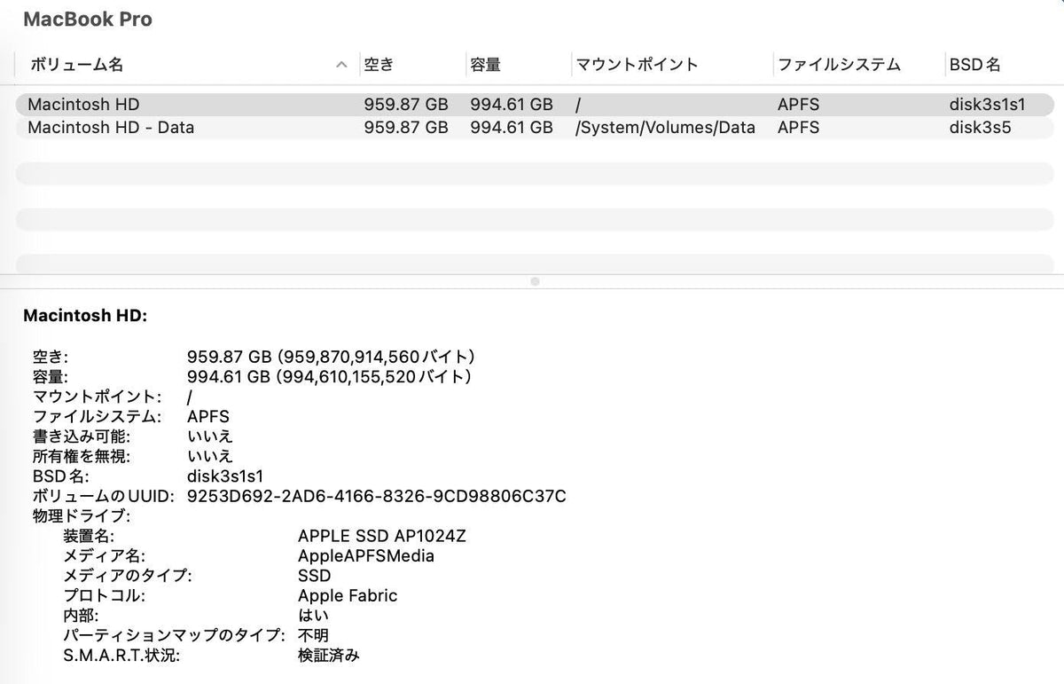Click the 書き込み可能: label
This screenshot has width=1064, height=684.
coord(81,436)
